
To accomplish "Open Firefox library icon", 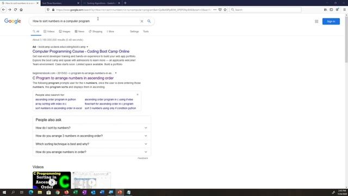I will (x=325, y=10).
